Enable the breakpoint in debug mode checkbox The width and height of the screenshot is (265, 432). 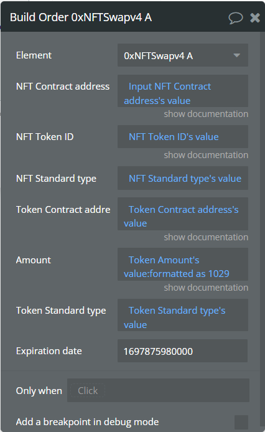(x=241, y=422)
